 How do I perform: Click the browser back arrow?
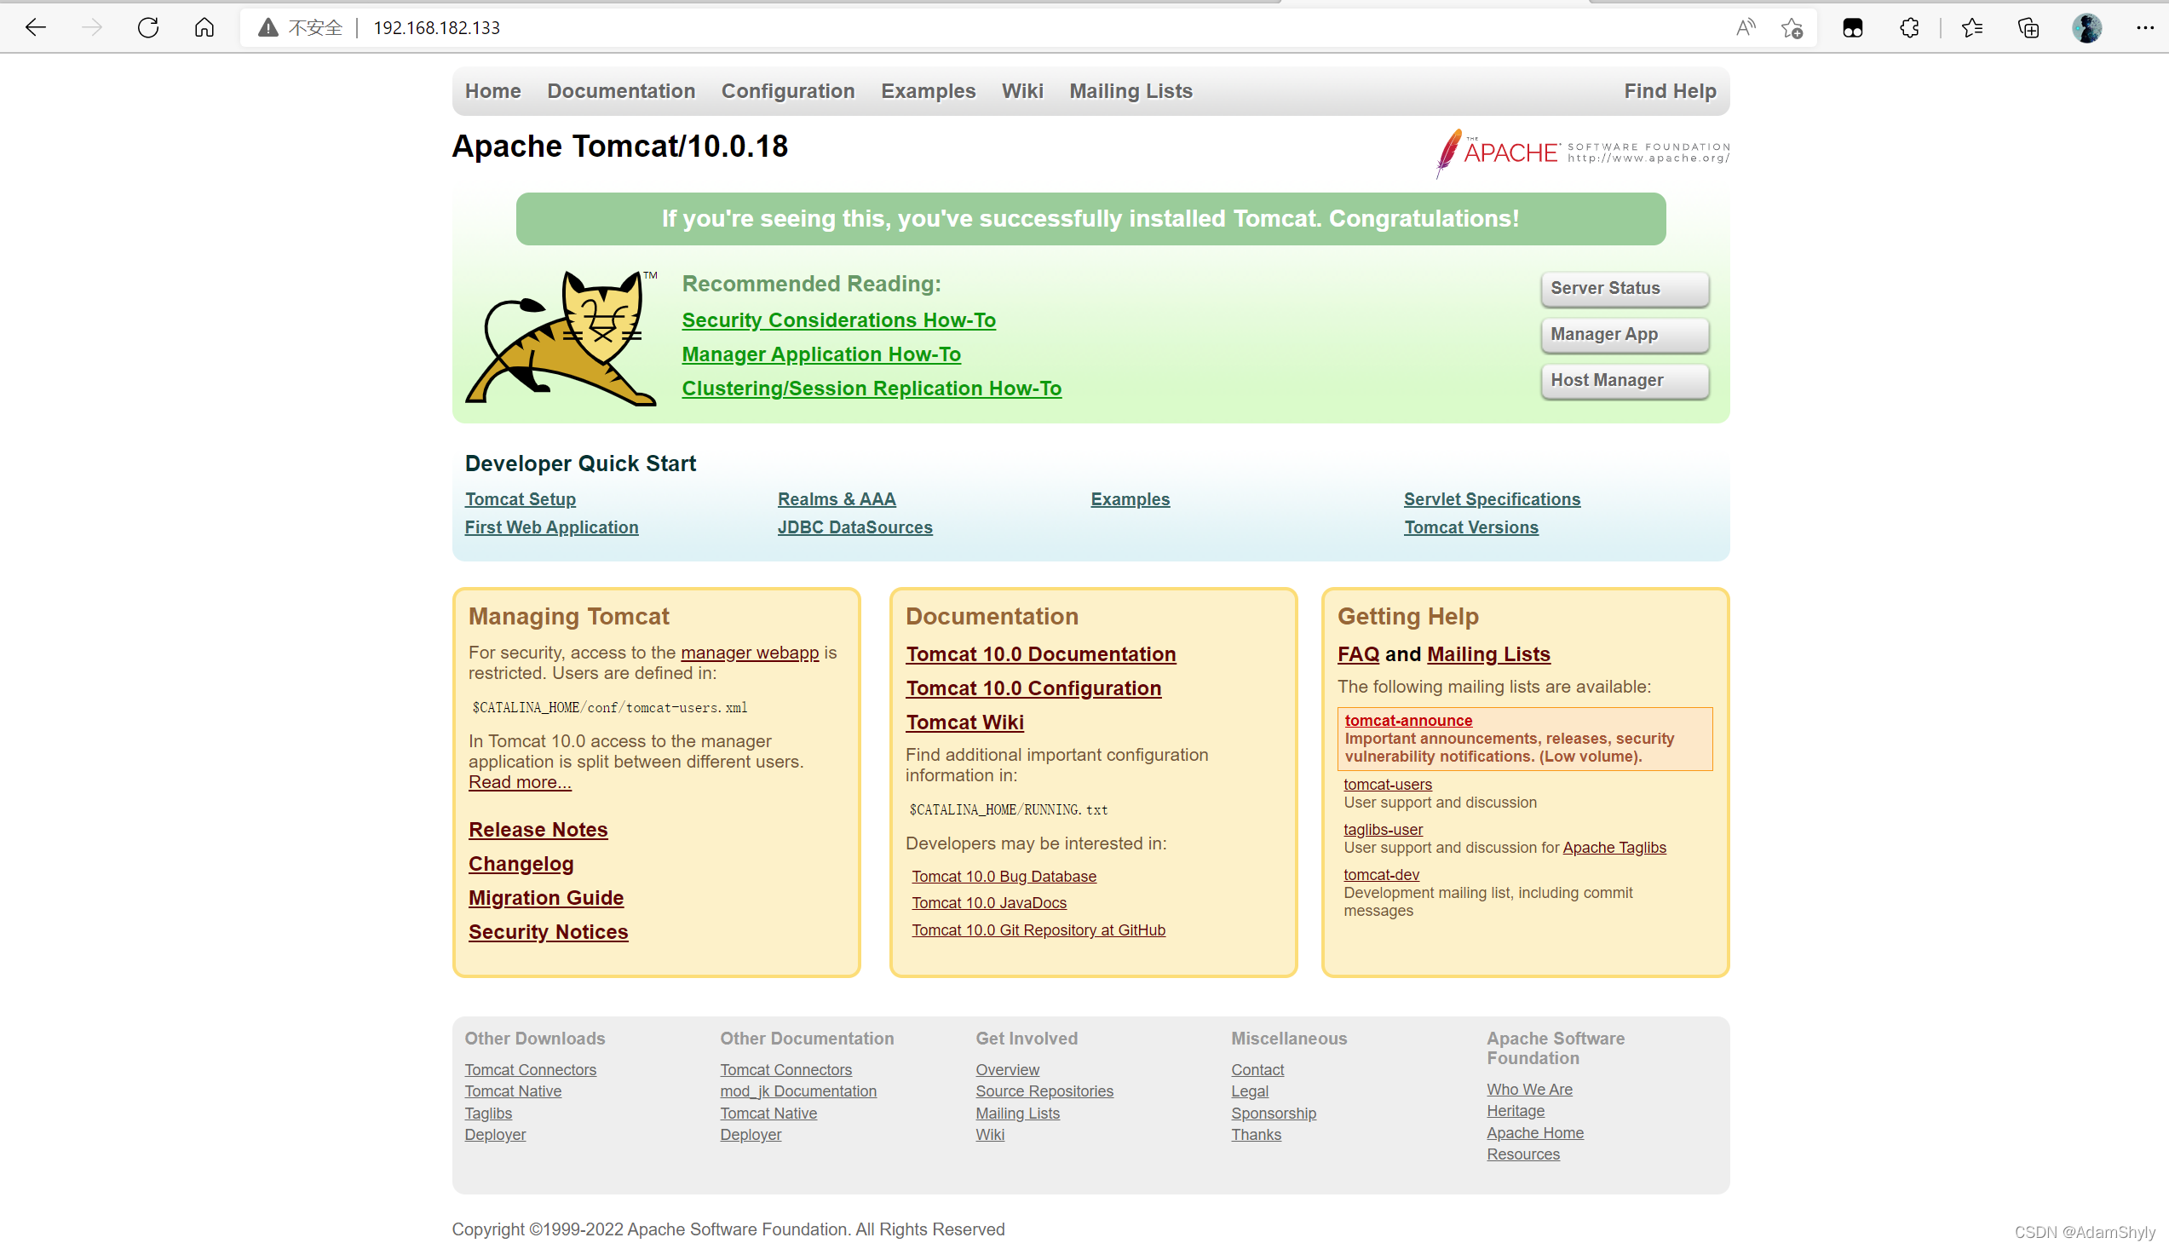(35, 27)
